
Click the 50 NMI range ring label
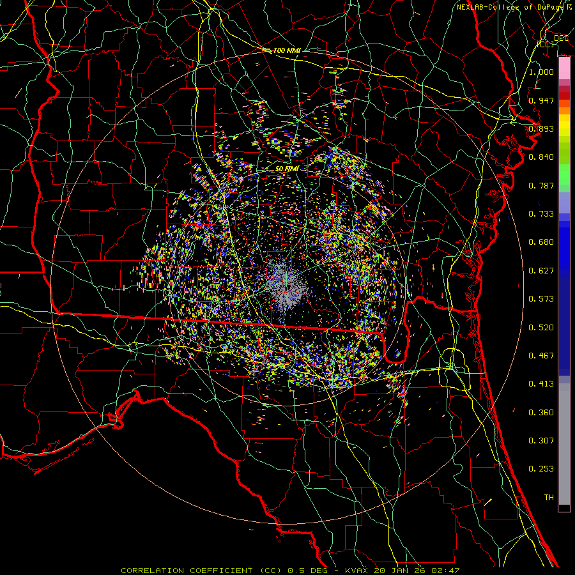pos(287,169)
